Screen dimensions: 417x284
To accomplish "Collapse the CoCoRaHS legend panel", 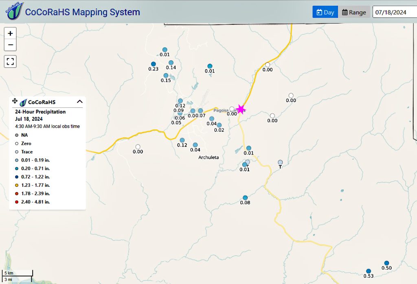I will (79, 101).
